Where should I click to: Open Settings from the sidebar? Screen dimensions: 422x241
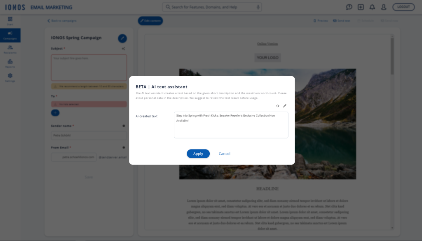pos(11,77)
